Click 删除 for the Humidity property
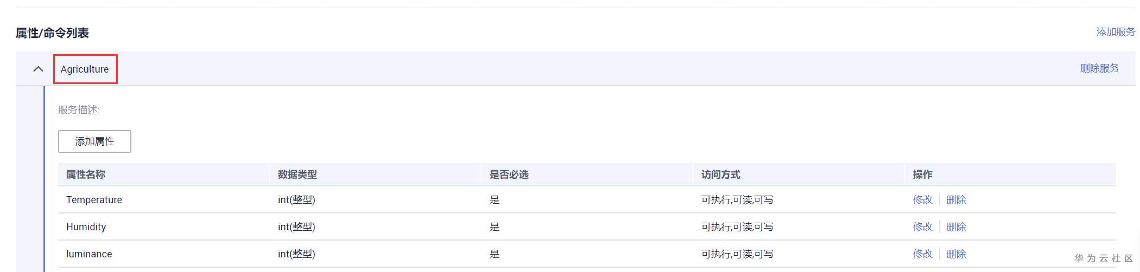The width and height of the screenshot is (1140, 272). (x=956, y=227)
